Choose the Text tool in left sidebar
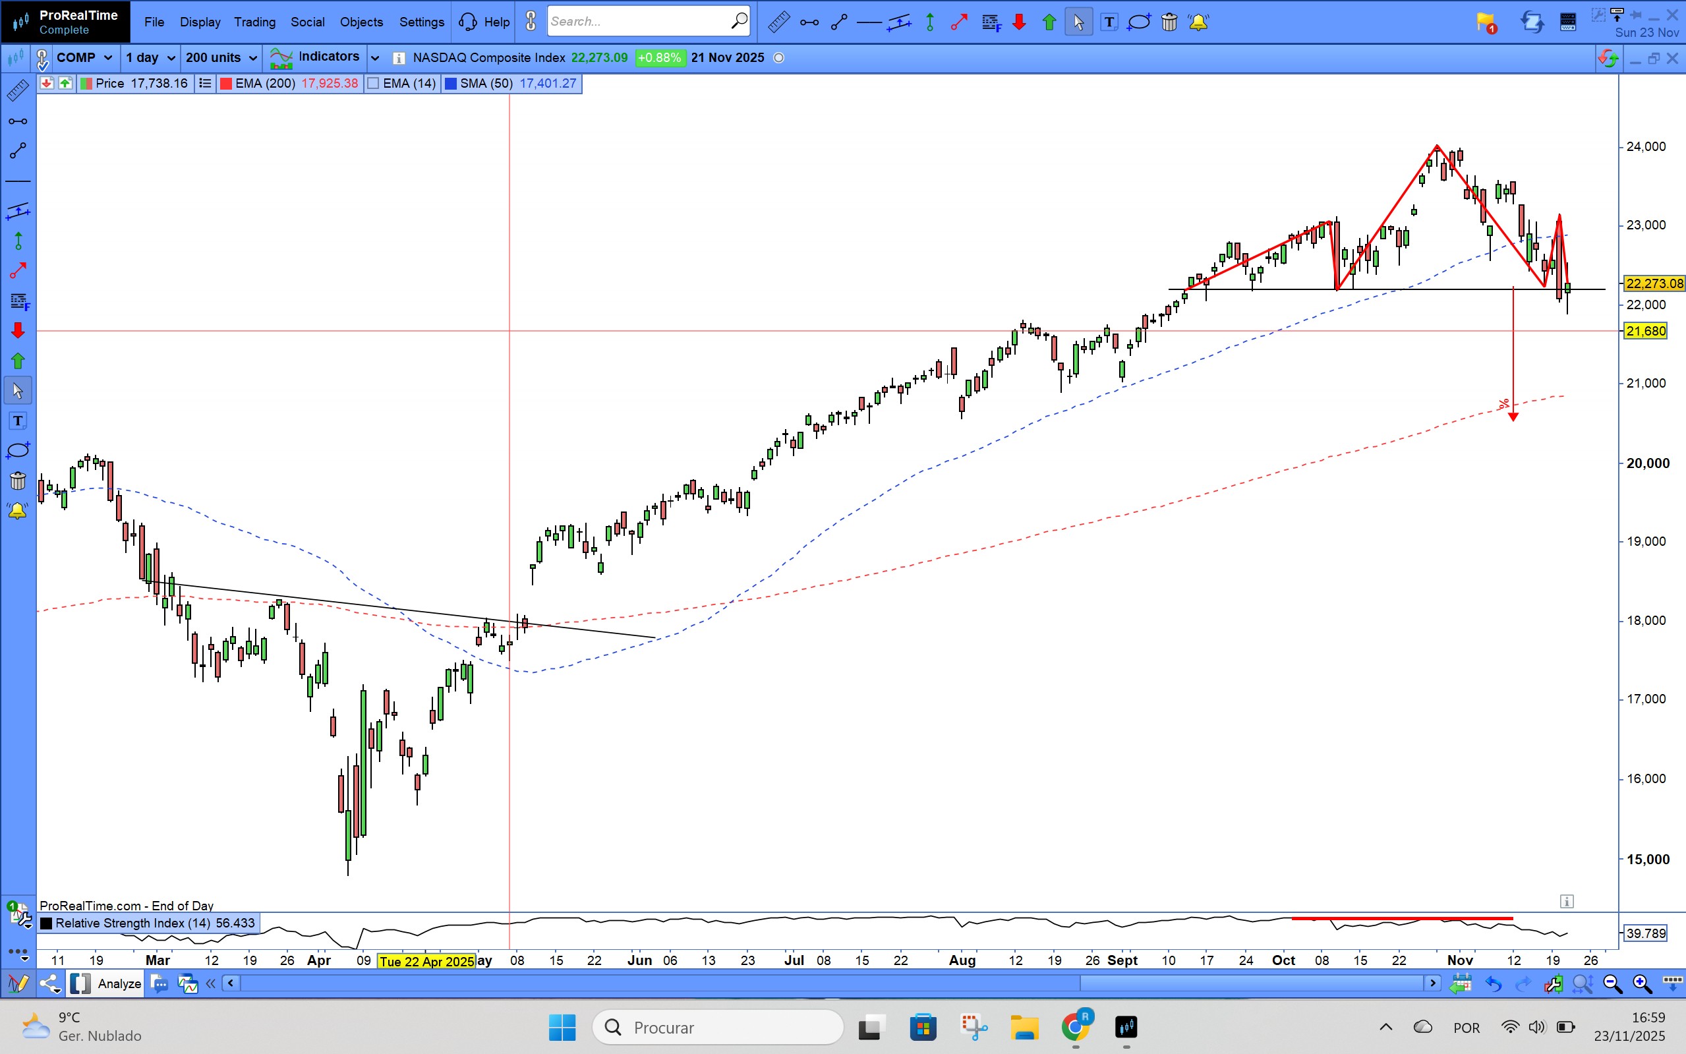 tap(18, 421)
